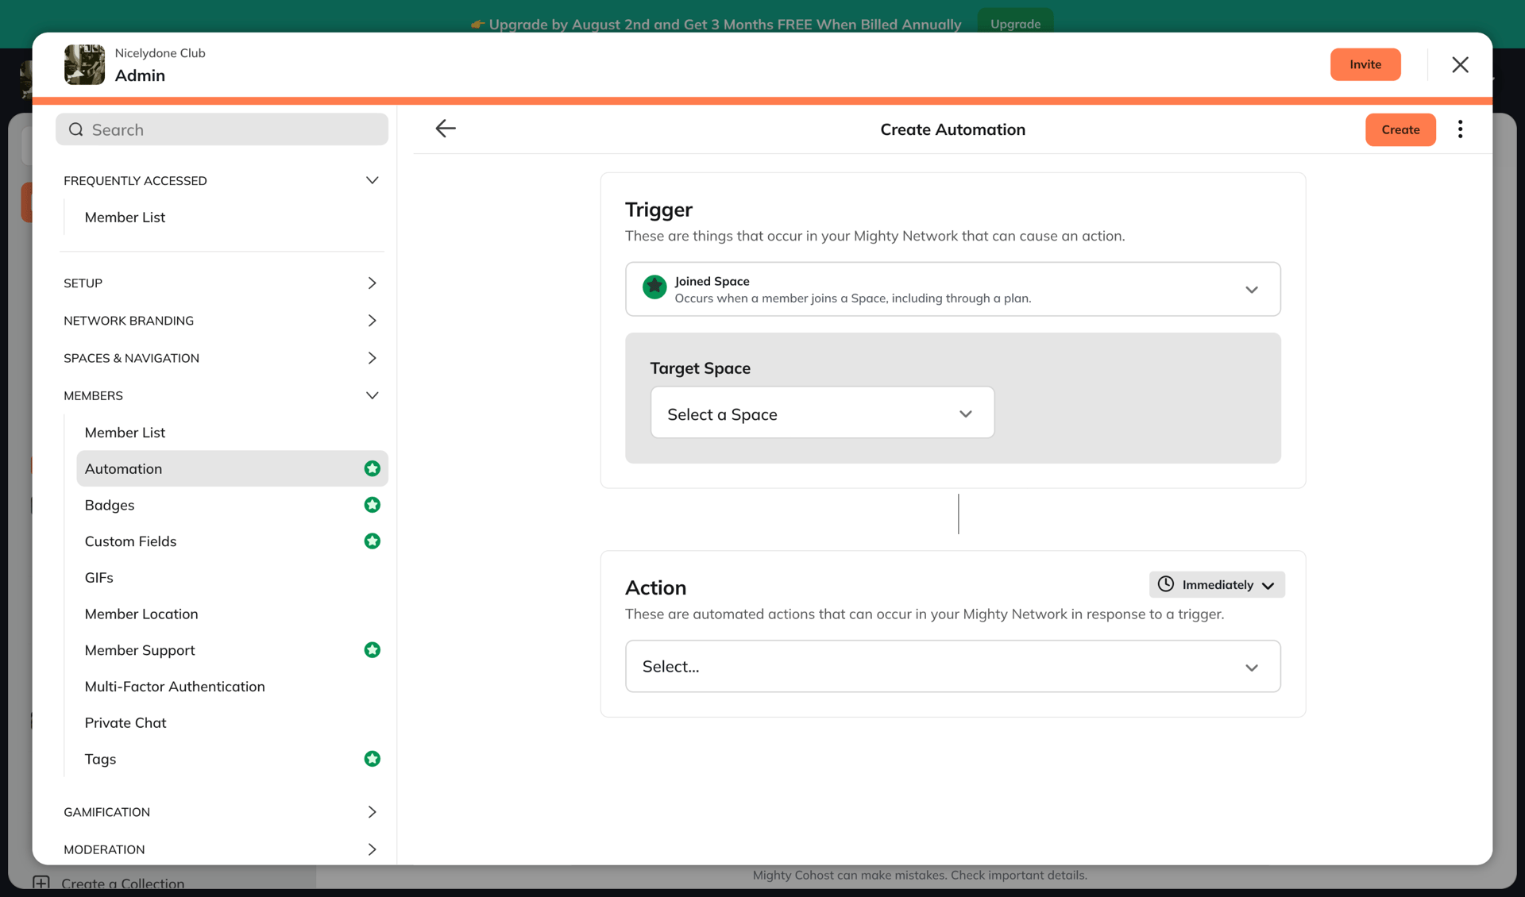Expand the GAMIFICATION section
The height and width of the screenshot is (897, 1525).
372,811
